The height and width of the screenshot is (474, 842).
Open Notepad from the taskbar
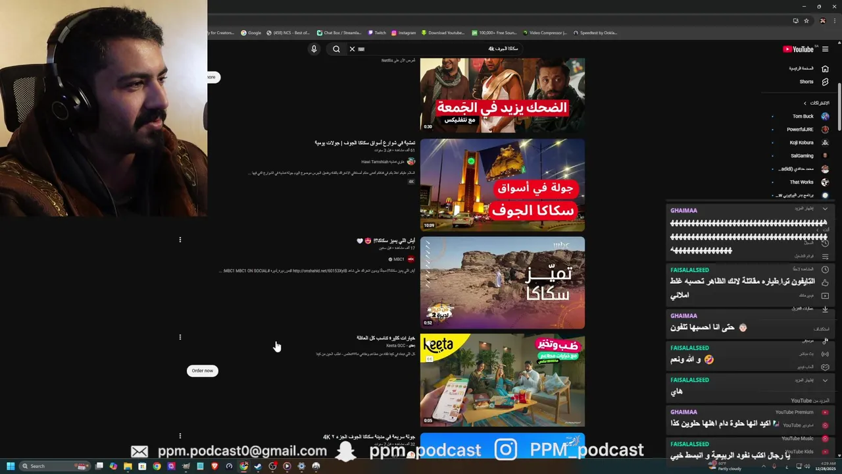pos(200,466)
